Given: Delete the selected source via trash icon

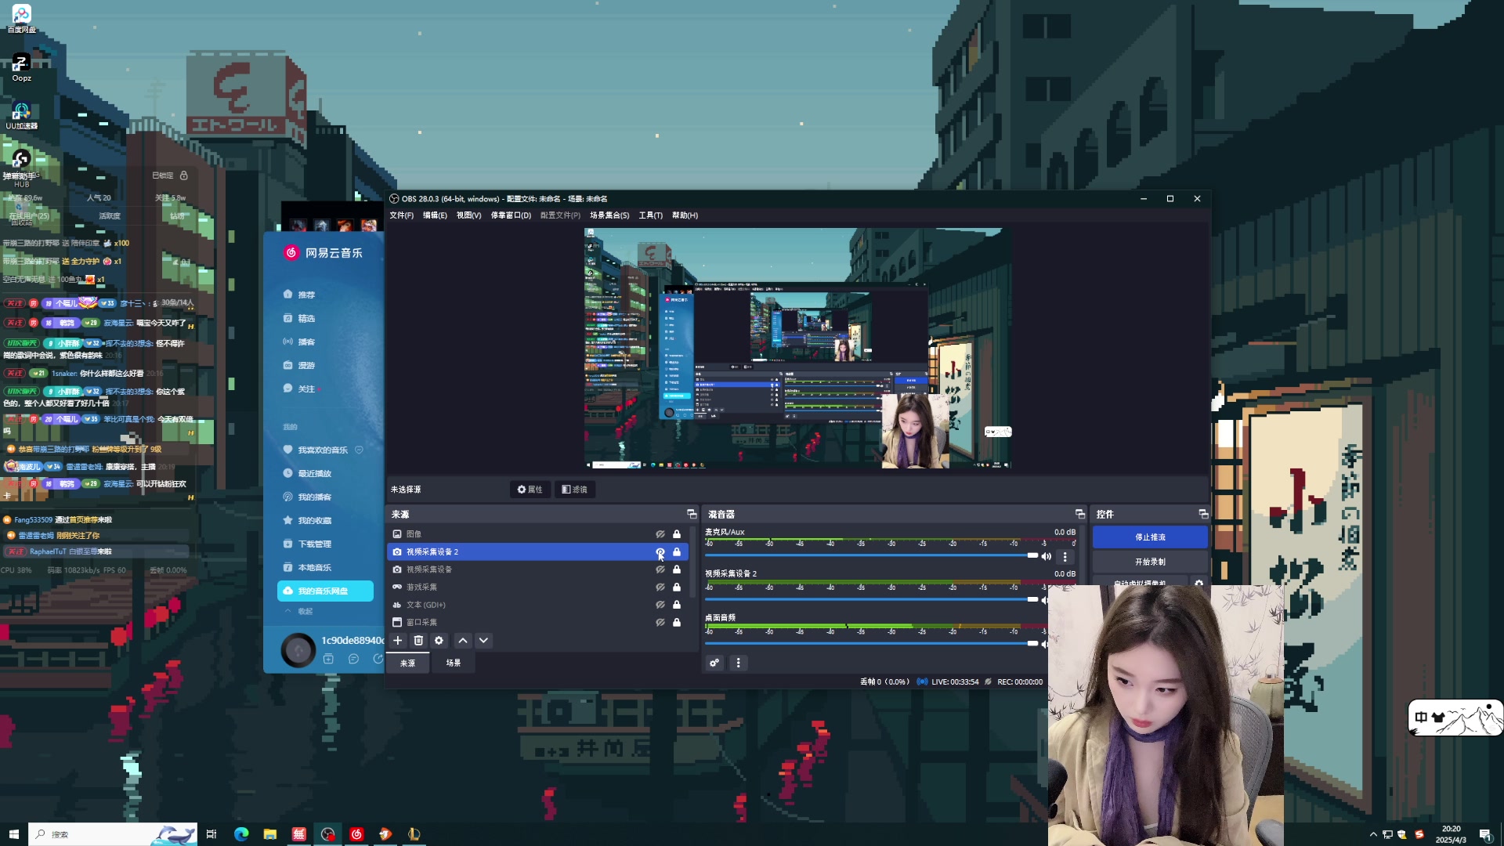Looking at the screenshot, I should click(418, 641).
